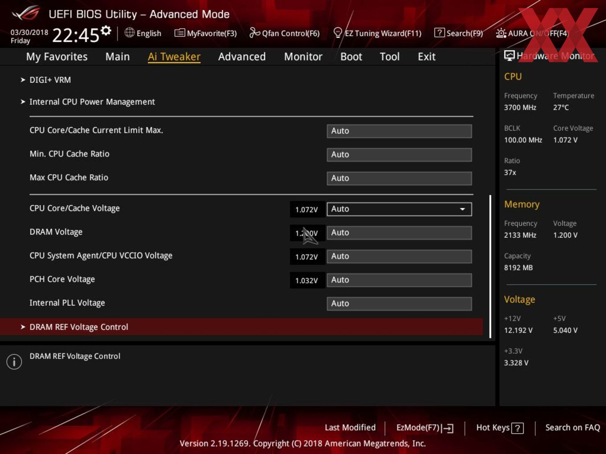Click the globe language icon
The width and height of the screenshot is (606, 454).
coord(129,32)
